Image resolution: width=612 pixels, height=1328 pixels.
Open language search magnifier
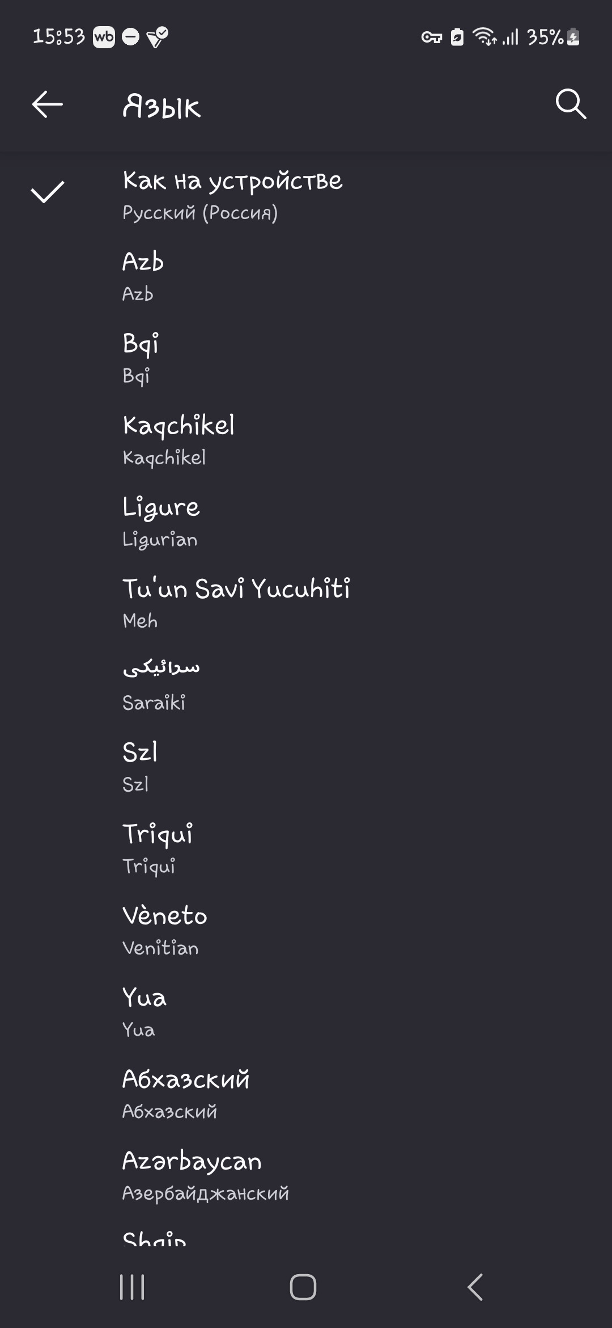pos(570,104)
